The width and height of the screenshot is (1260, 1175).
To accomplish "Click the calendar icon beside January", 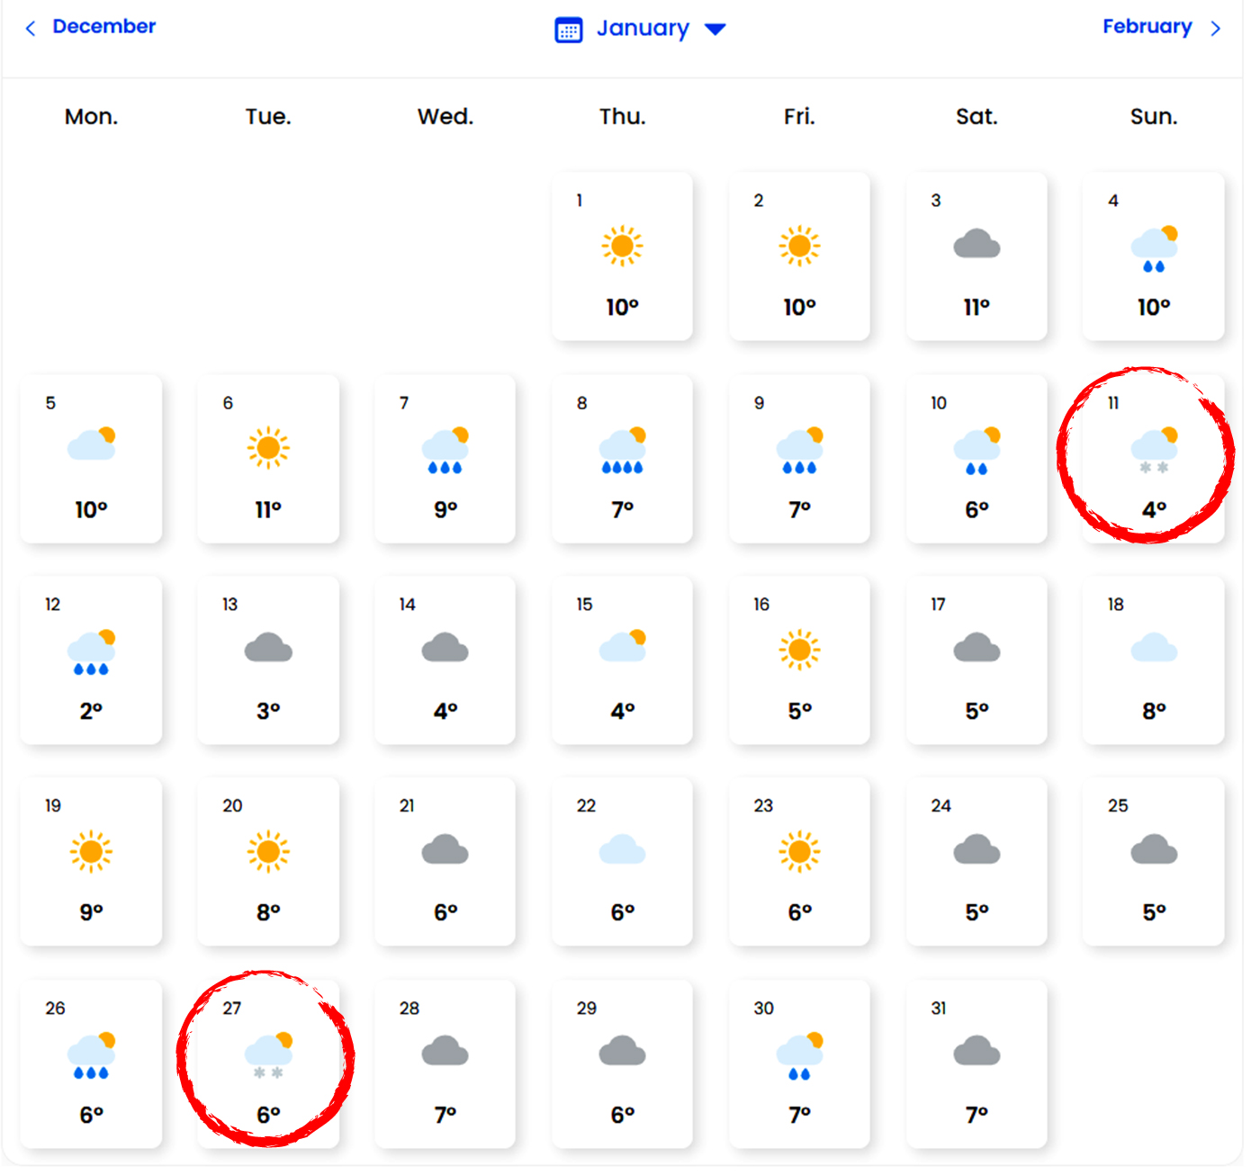I will [569, 30].
